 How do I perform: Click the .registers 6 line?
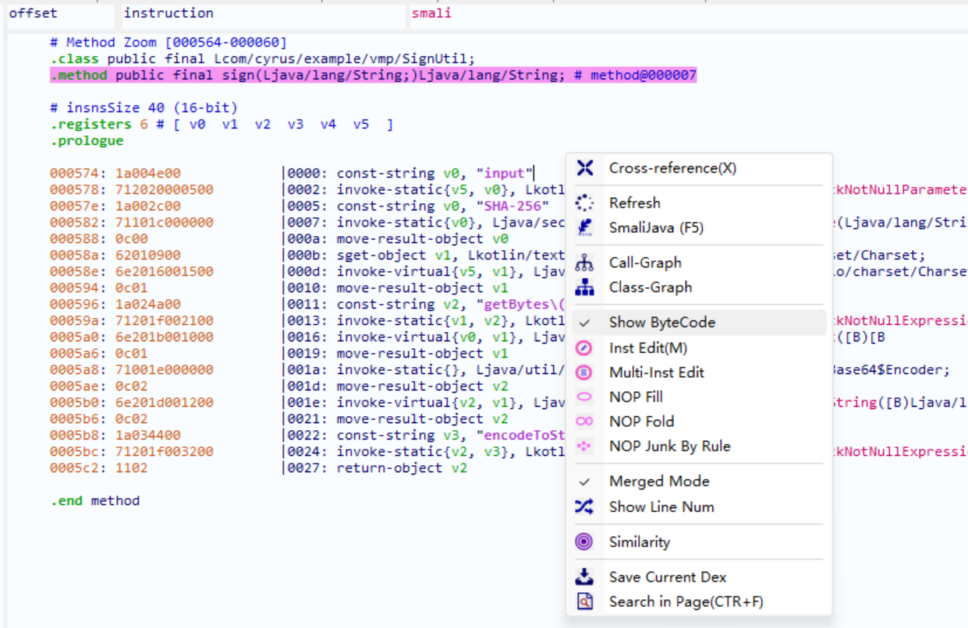[222, 124]
